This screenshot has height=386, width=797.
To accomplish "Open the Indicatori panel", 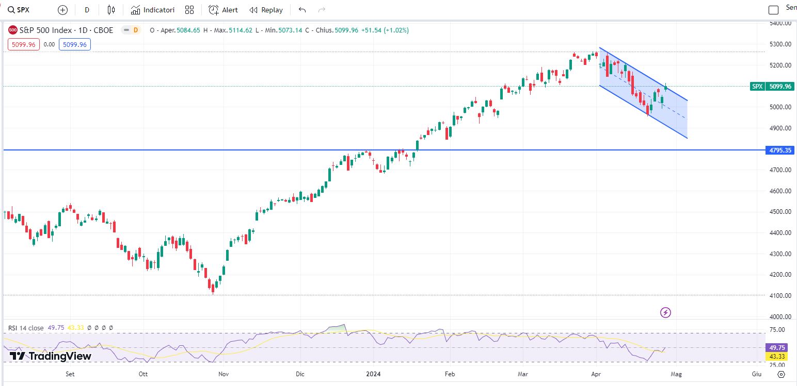I will click(153, 10).
